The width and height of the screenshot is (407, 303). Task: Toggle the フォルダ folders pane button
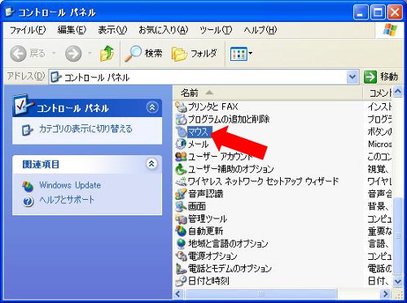click(195, 54)
